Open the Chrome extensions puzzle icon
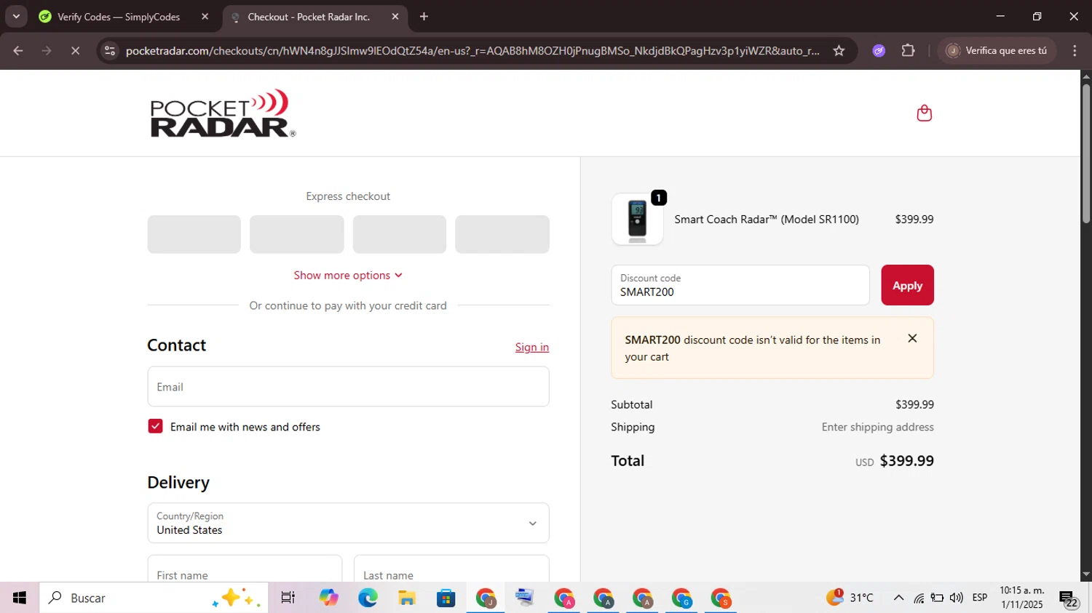The height and width of the screenshot is (613, 1092). click(x=908, y=50)
